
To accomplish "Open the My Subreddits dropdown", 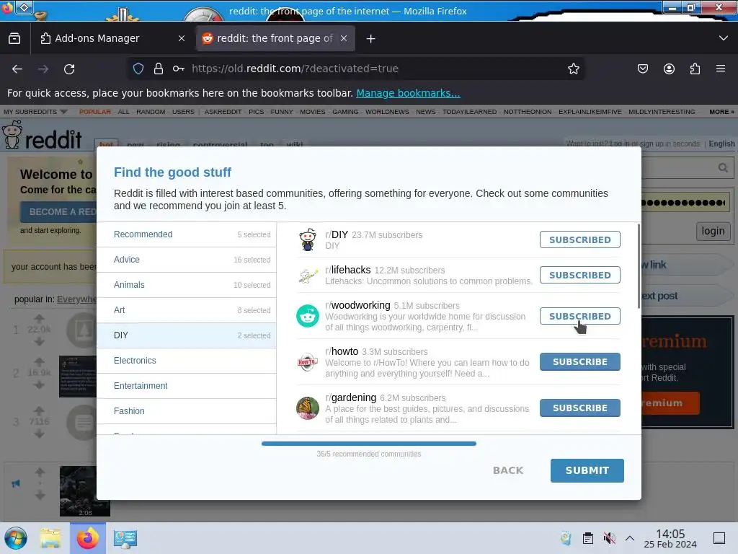I will (x=35, y=112).
